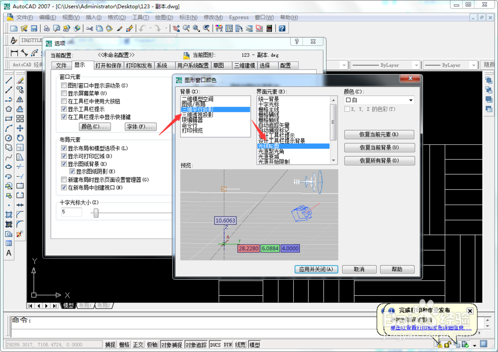The width and height of the screenshot is (498, 352).
Task: Select the Erase modify tool
Action: (20, 81)
